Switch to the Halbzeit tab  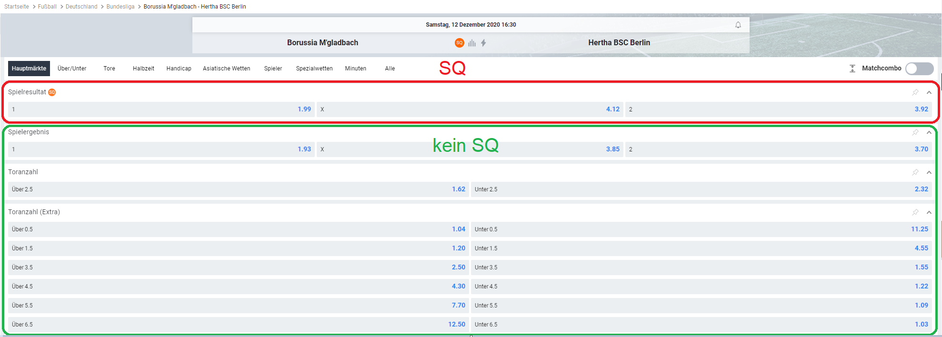pos(143,69)
